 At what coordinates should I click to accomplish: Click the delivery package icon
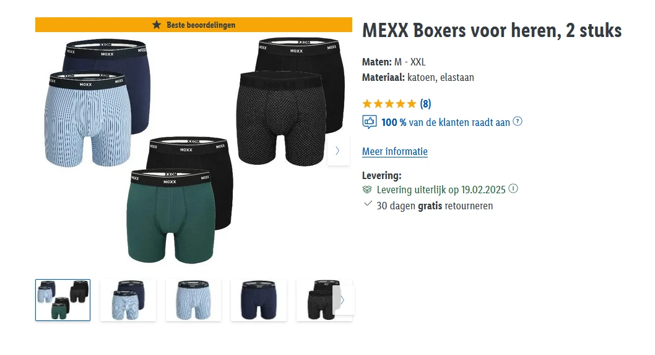click(367, 190)
